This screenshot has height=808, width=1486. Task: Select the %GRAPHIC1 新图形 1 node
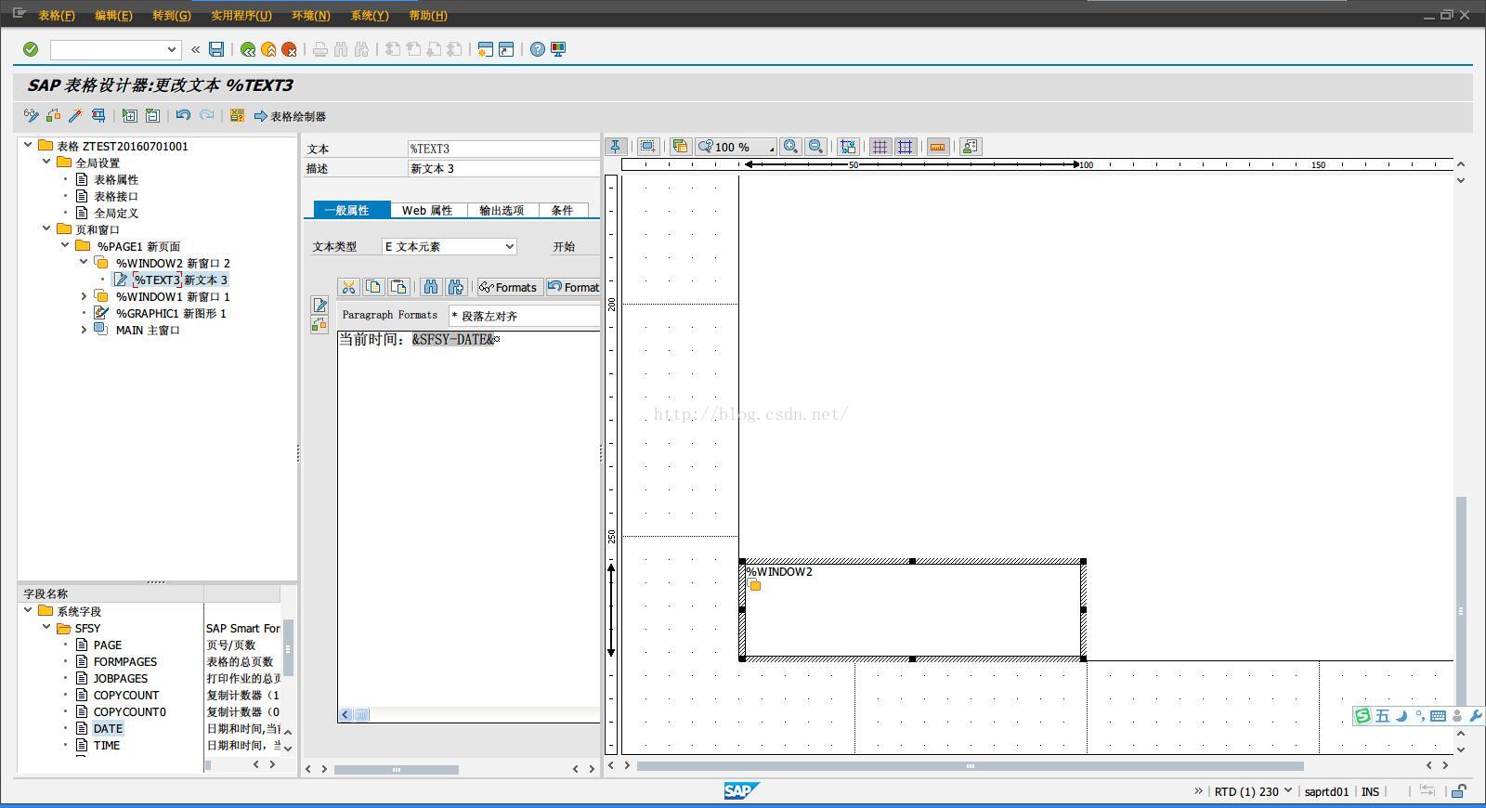pyautogui.click(x=171, y=313)
